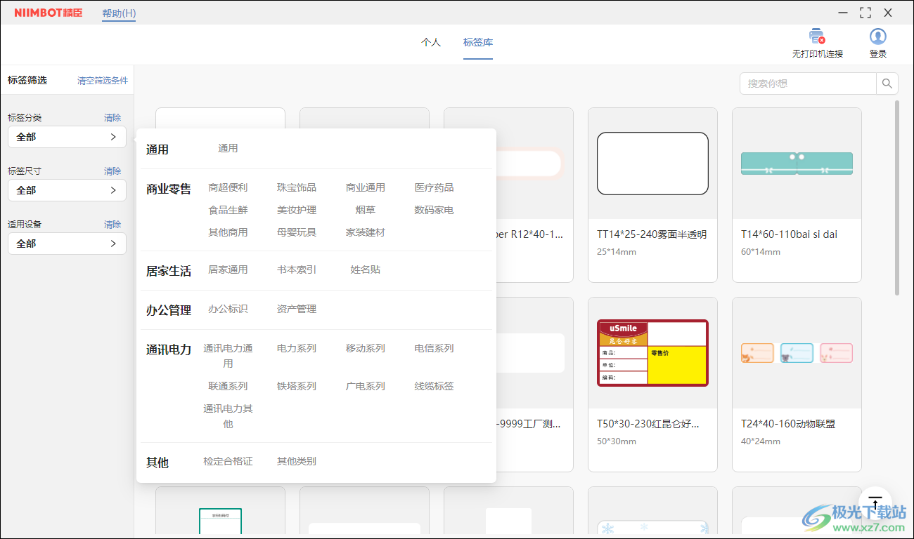Screen dimensions: 914x539
Task: Select 联通系列 category
Action: [x=228, y=386]
